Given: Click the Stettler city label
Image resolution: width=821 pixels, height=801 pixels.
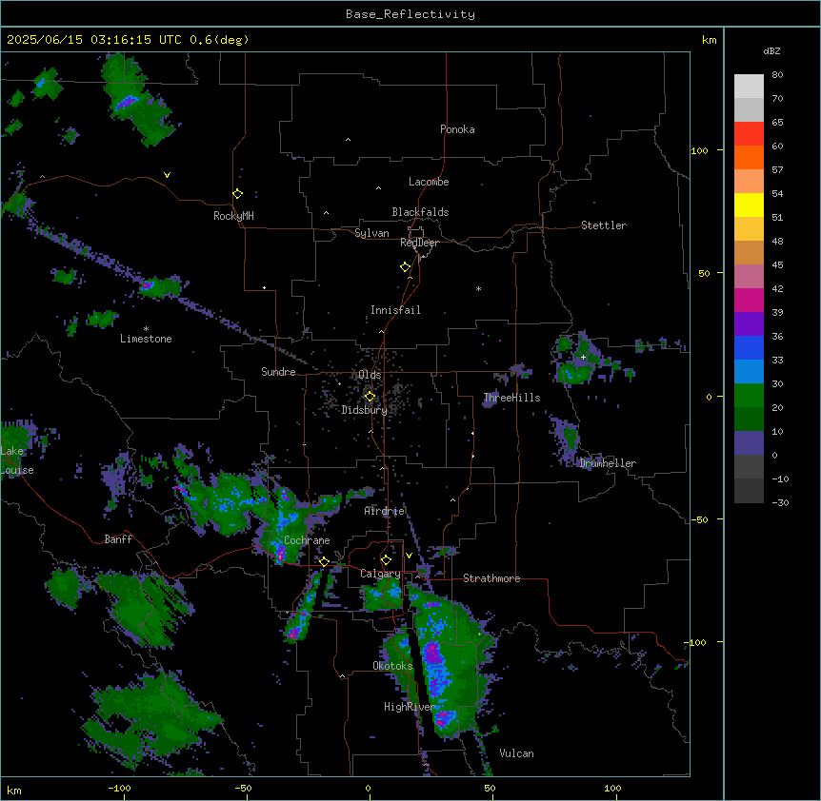Looking at the screenshot, I should 603,225.
